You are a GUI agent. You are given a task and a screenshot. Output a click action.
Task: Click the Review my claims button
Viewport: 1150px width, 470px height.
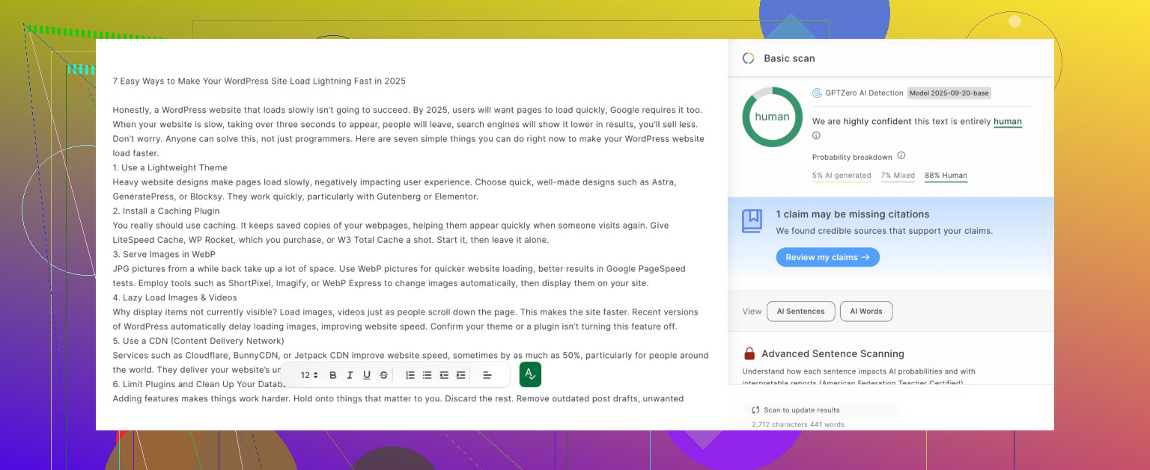click(827, 257)
